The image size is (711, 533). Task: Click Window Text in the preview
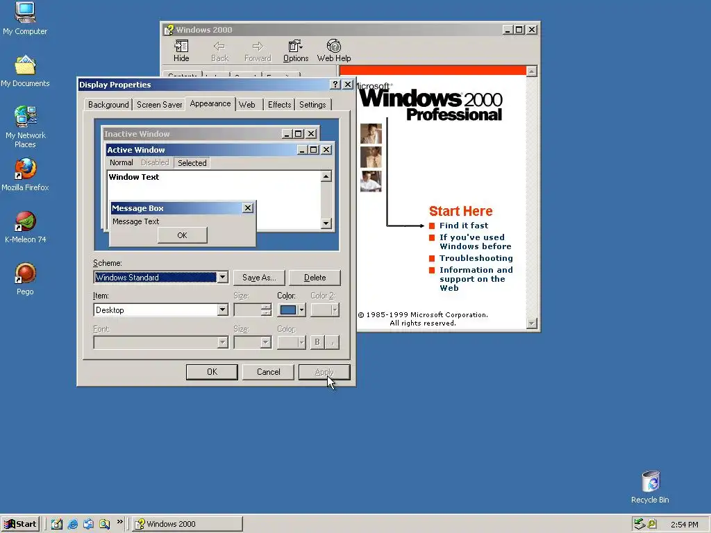[x=134, y=177]
